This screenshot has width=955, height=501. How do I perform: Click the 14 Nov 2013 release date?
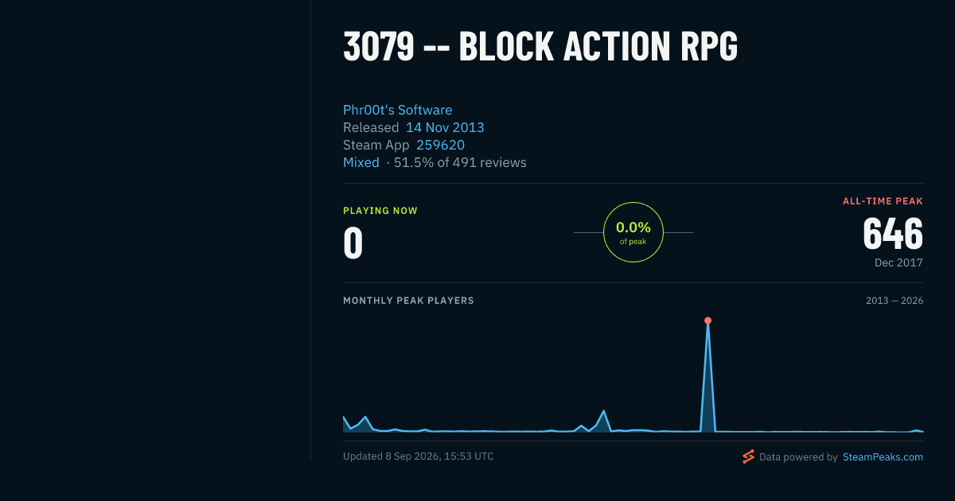tap(445, 127)
